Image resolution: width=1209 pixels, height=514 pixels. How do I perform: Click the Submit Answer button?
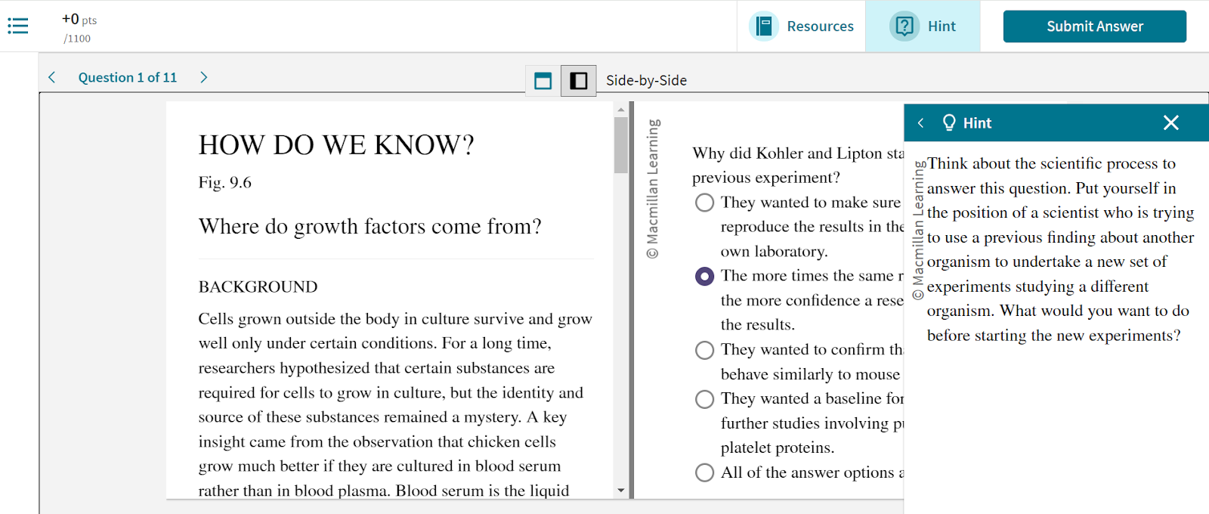click(x=1094, y=26)
